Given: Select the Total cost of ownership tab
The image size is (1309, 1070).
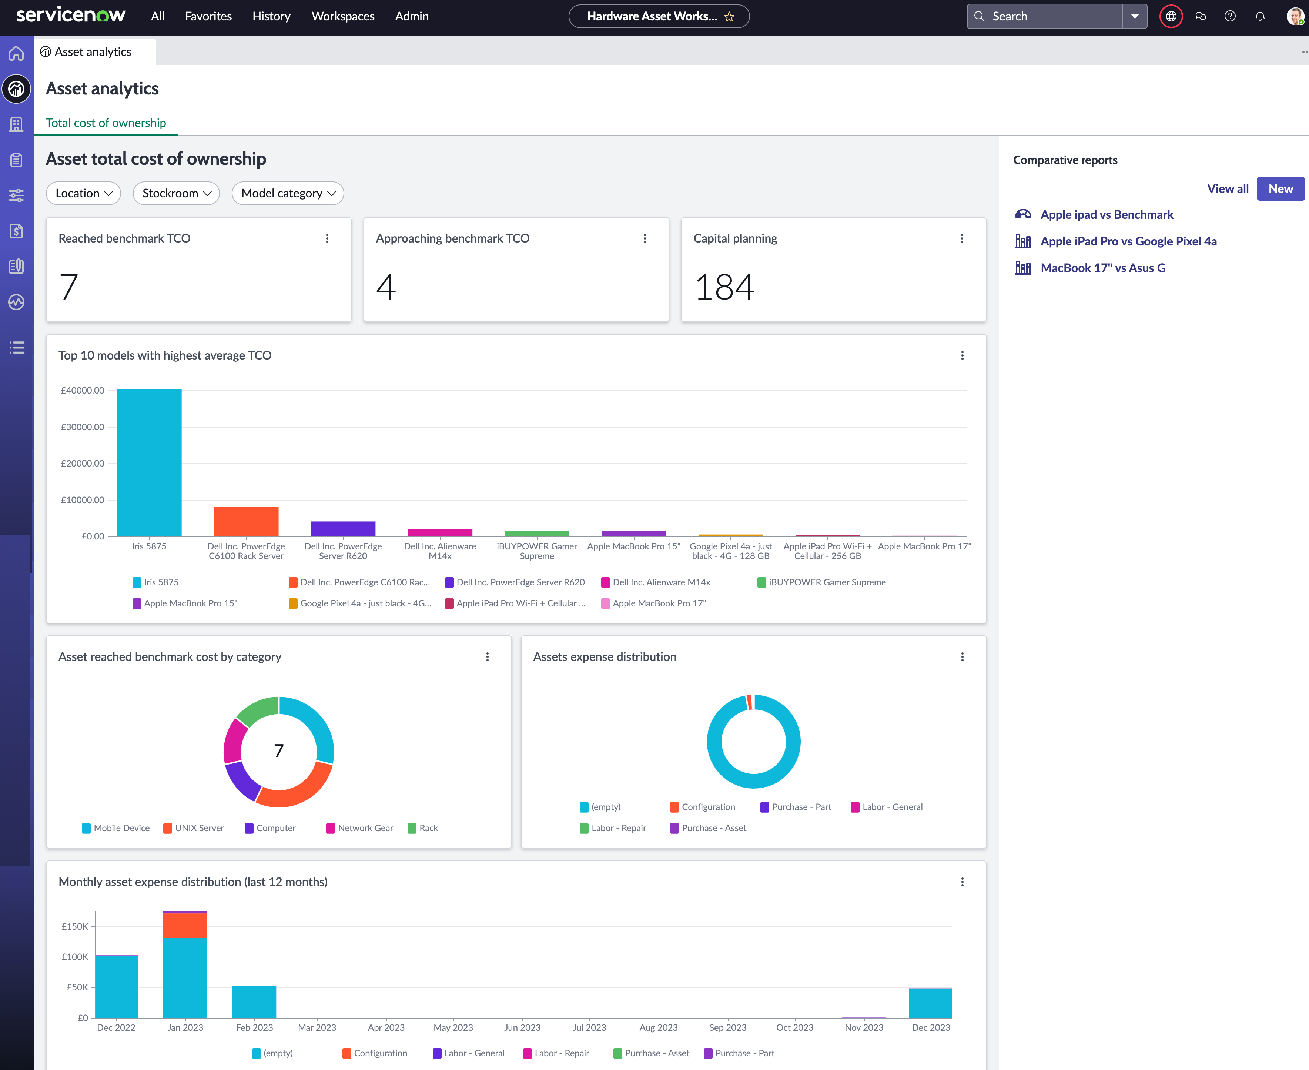Looking at the screenshot, I should point(106,123).
